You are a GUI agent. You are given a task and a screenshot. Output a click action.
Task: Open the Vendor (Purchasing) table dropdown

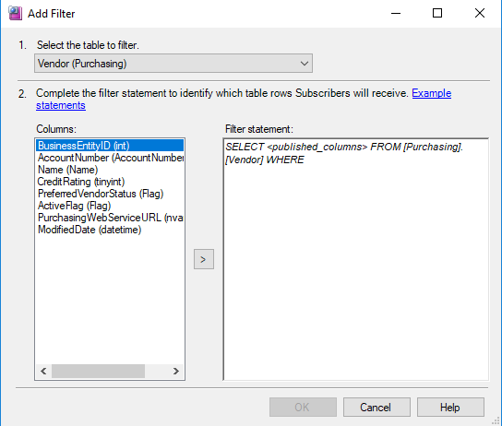(173, 64)
